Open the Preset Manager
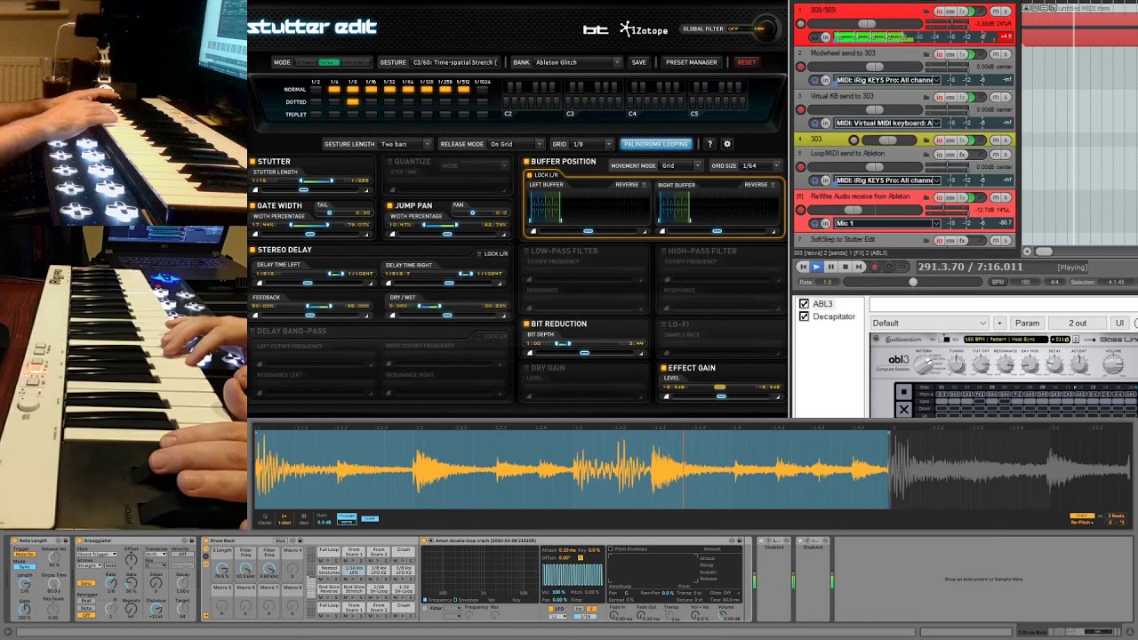 [691, 62]
